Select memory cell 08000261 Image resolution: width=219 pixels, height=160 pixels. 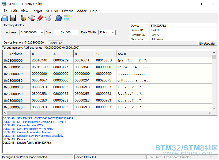coord(84,80)
